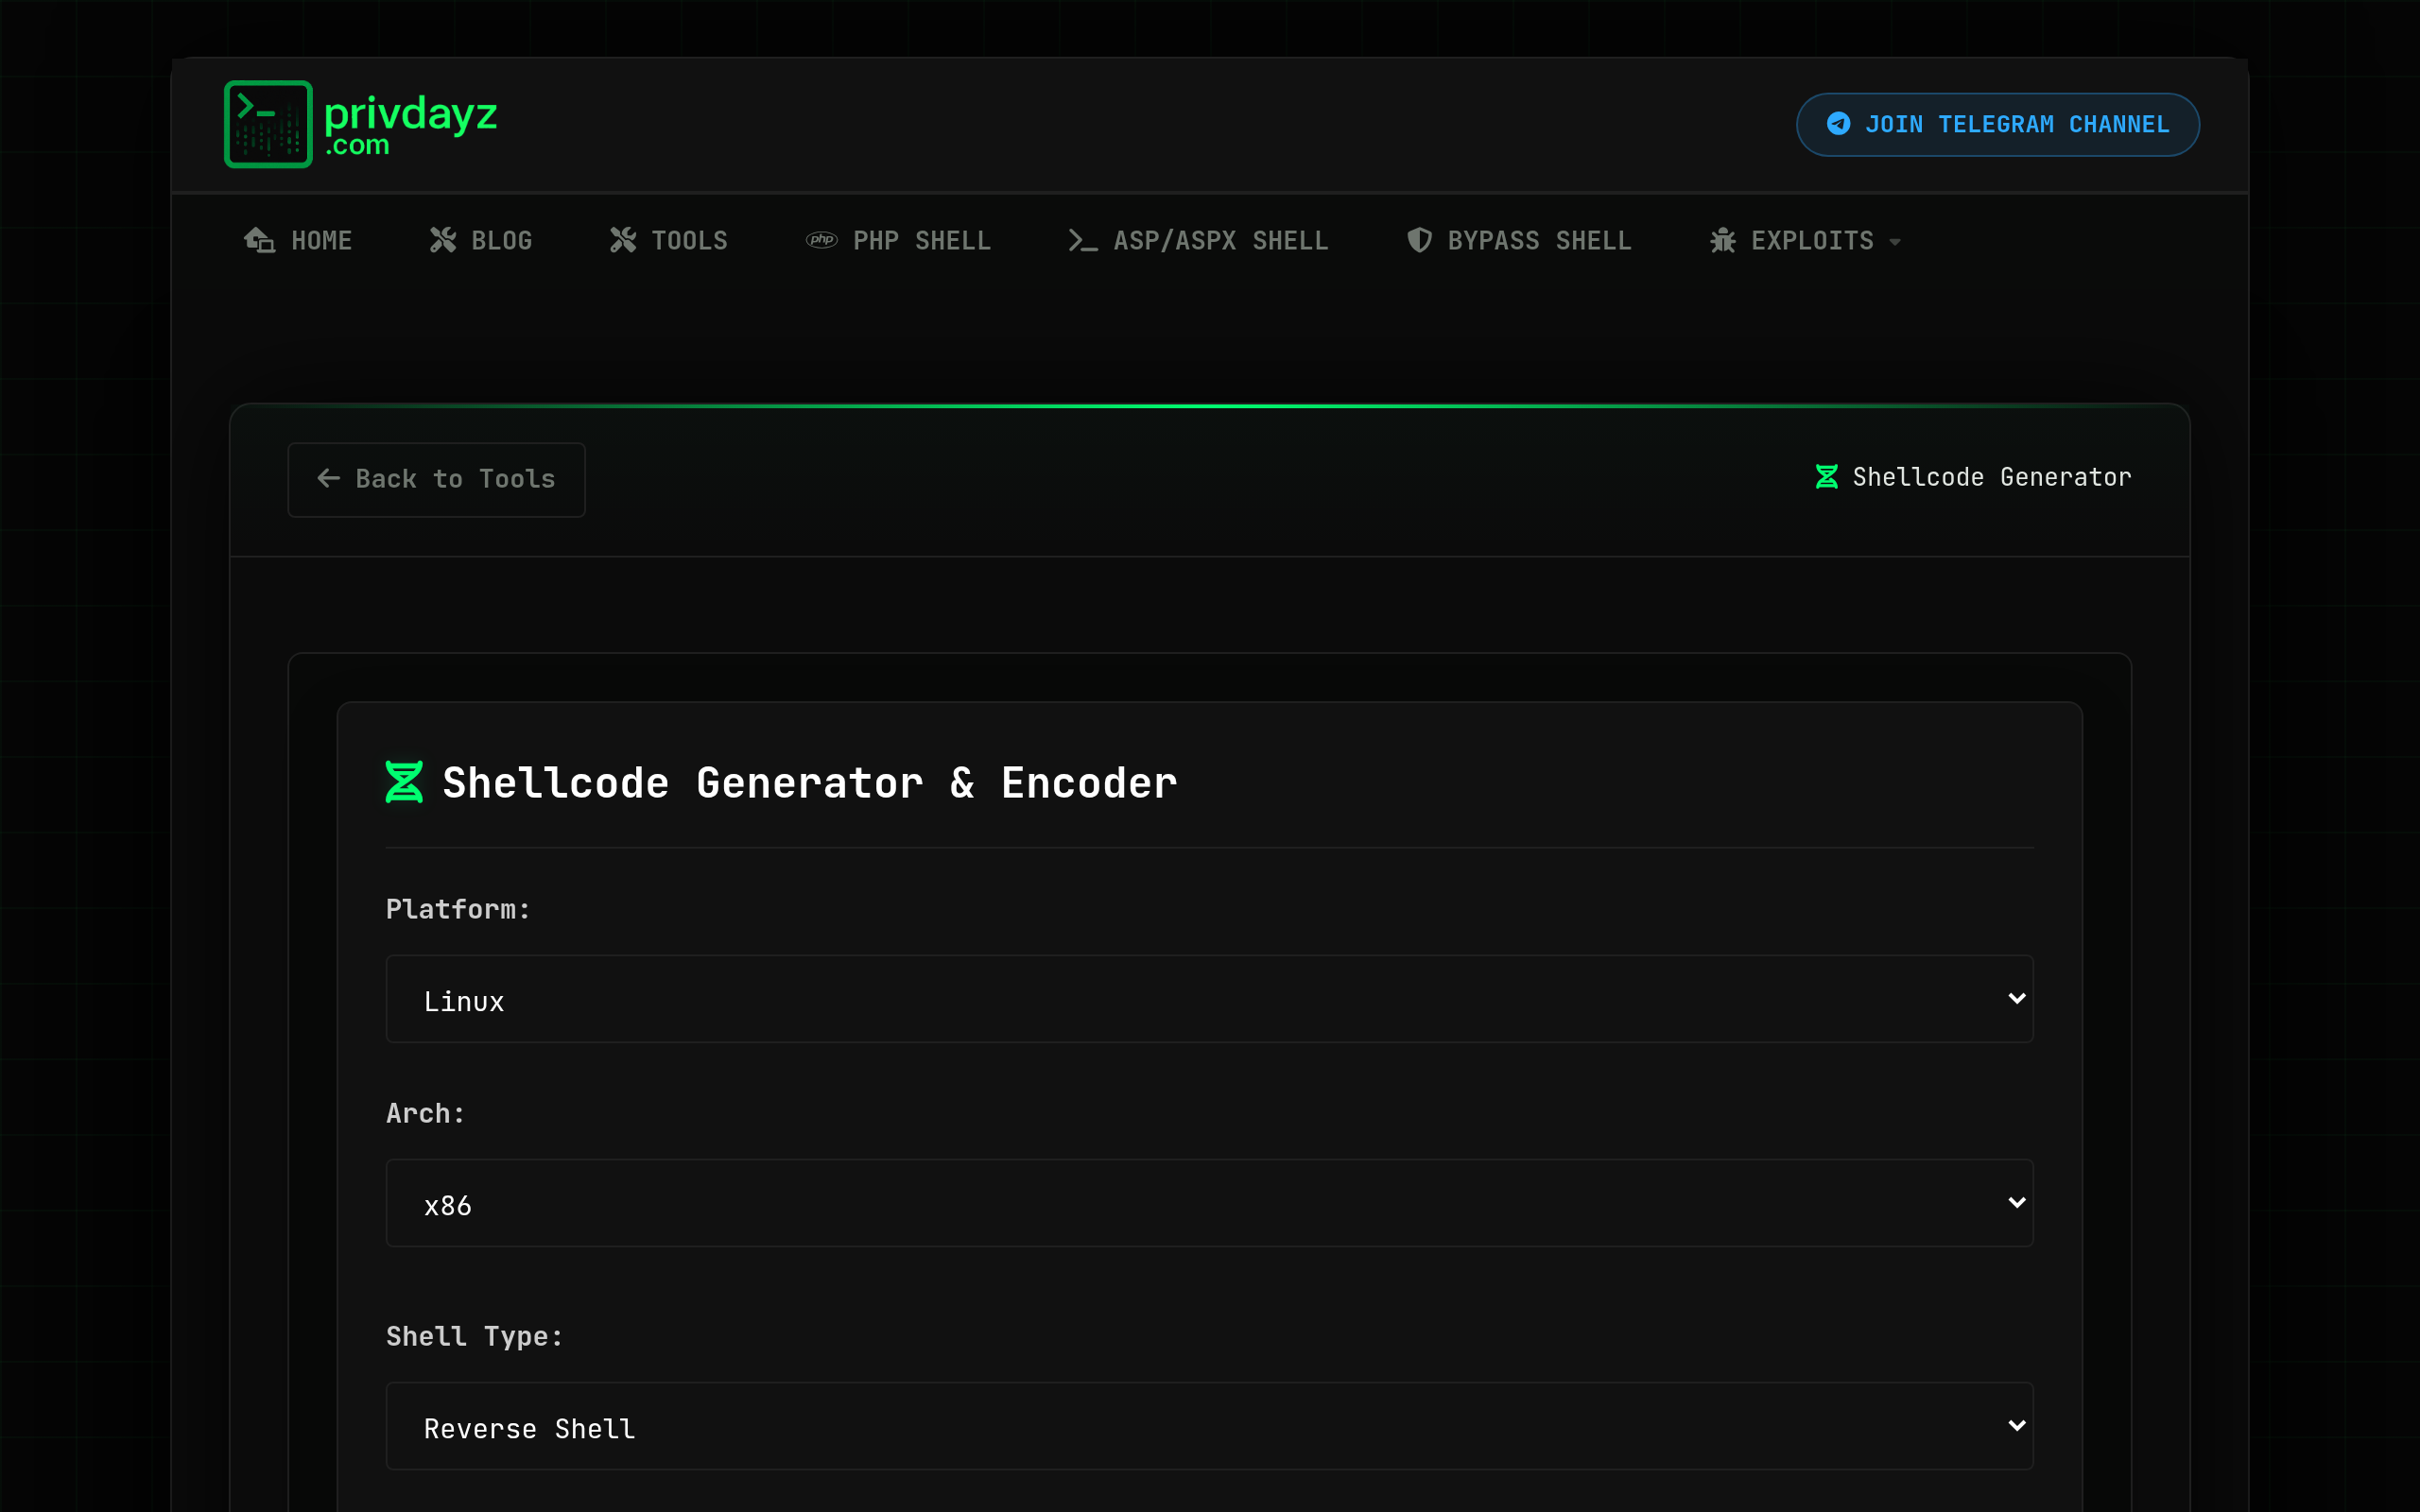The width and height of the screenshot is (2420, 1512).
Task: Open the Blog menu item
Action: tap(481, 240)
